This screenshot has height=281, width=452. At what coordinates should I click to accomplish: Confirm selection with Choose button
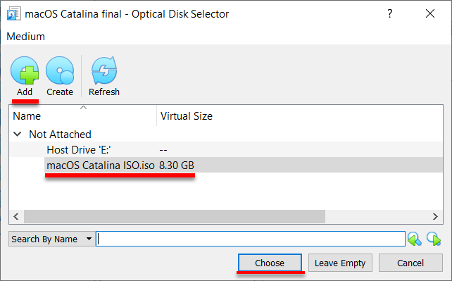(270, 263)
